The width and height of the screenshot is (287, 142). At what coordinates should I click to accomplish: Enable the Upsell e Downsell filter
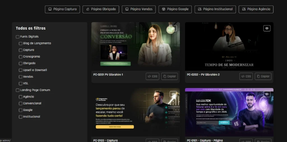pyautogui.click(x=20, y=70)
